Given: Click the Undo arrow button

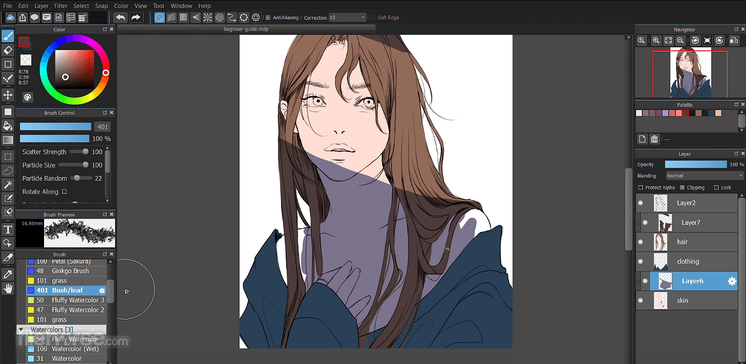Looking at the screenshot, I should click(x=120, y=17).
